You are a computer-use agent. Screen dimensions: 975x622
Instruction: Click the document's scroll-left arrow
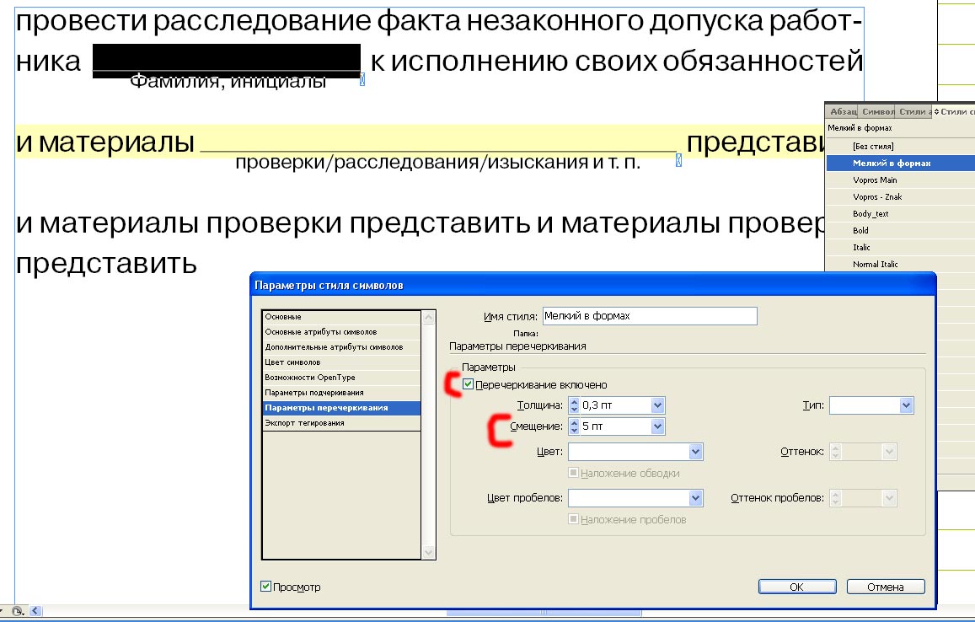pos(35,611)
